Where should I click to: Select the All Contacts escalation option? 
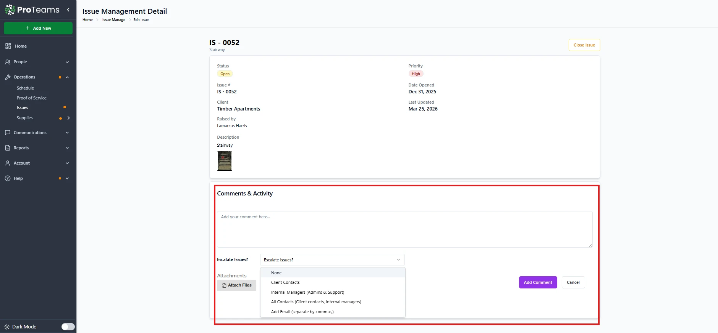click(x=316, y=302)
